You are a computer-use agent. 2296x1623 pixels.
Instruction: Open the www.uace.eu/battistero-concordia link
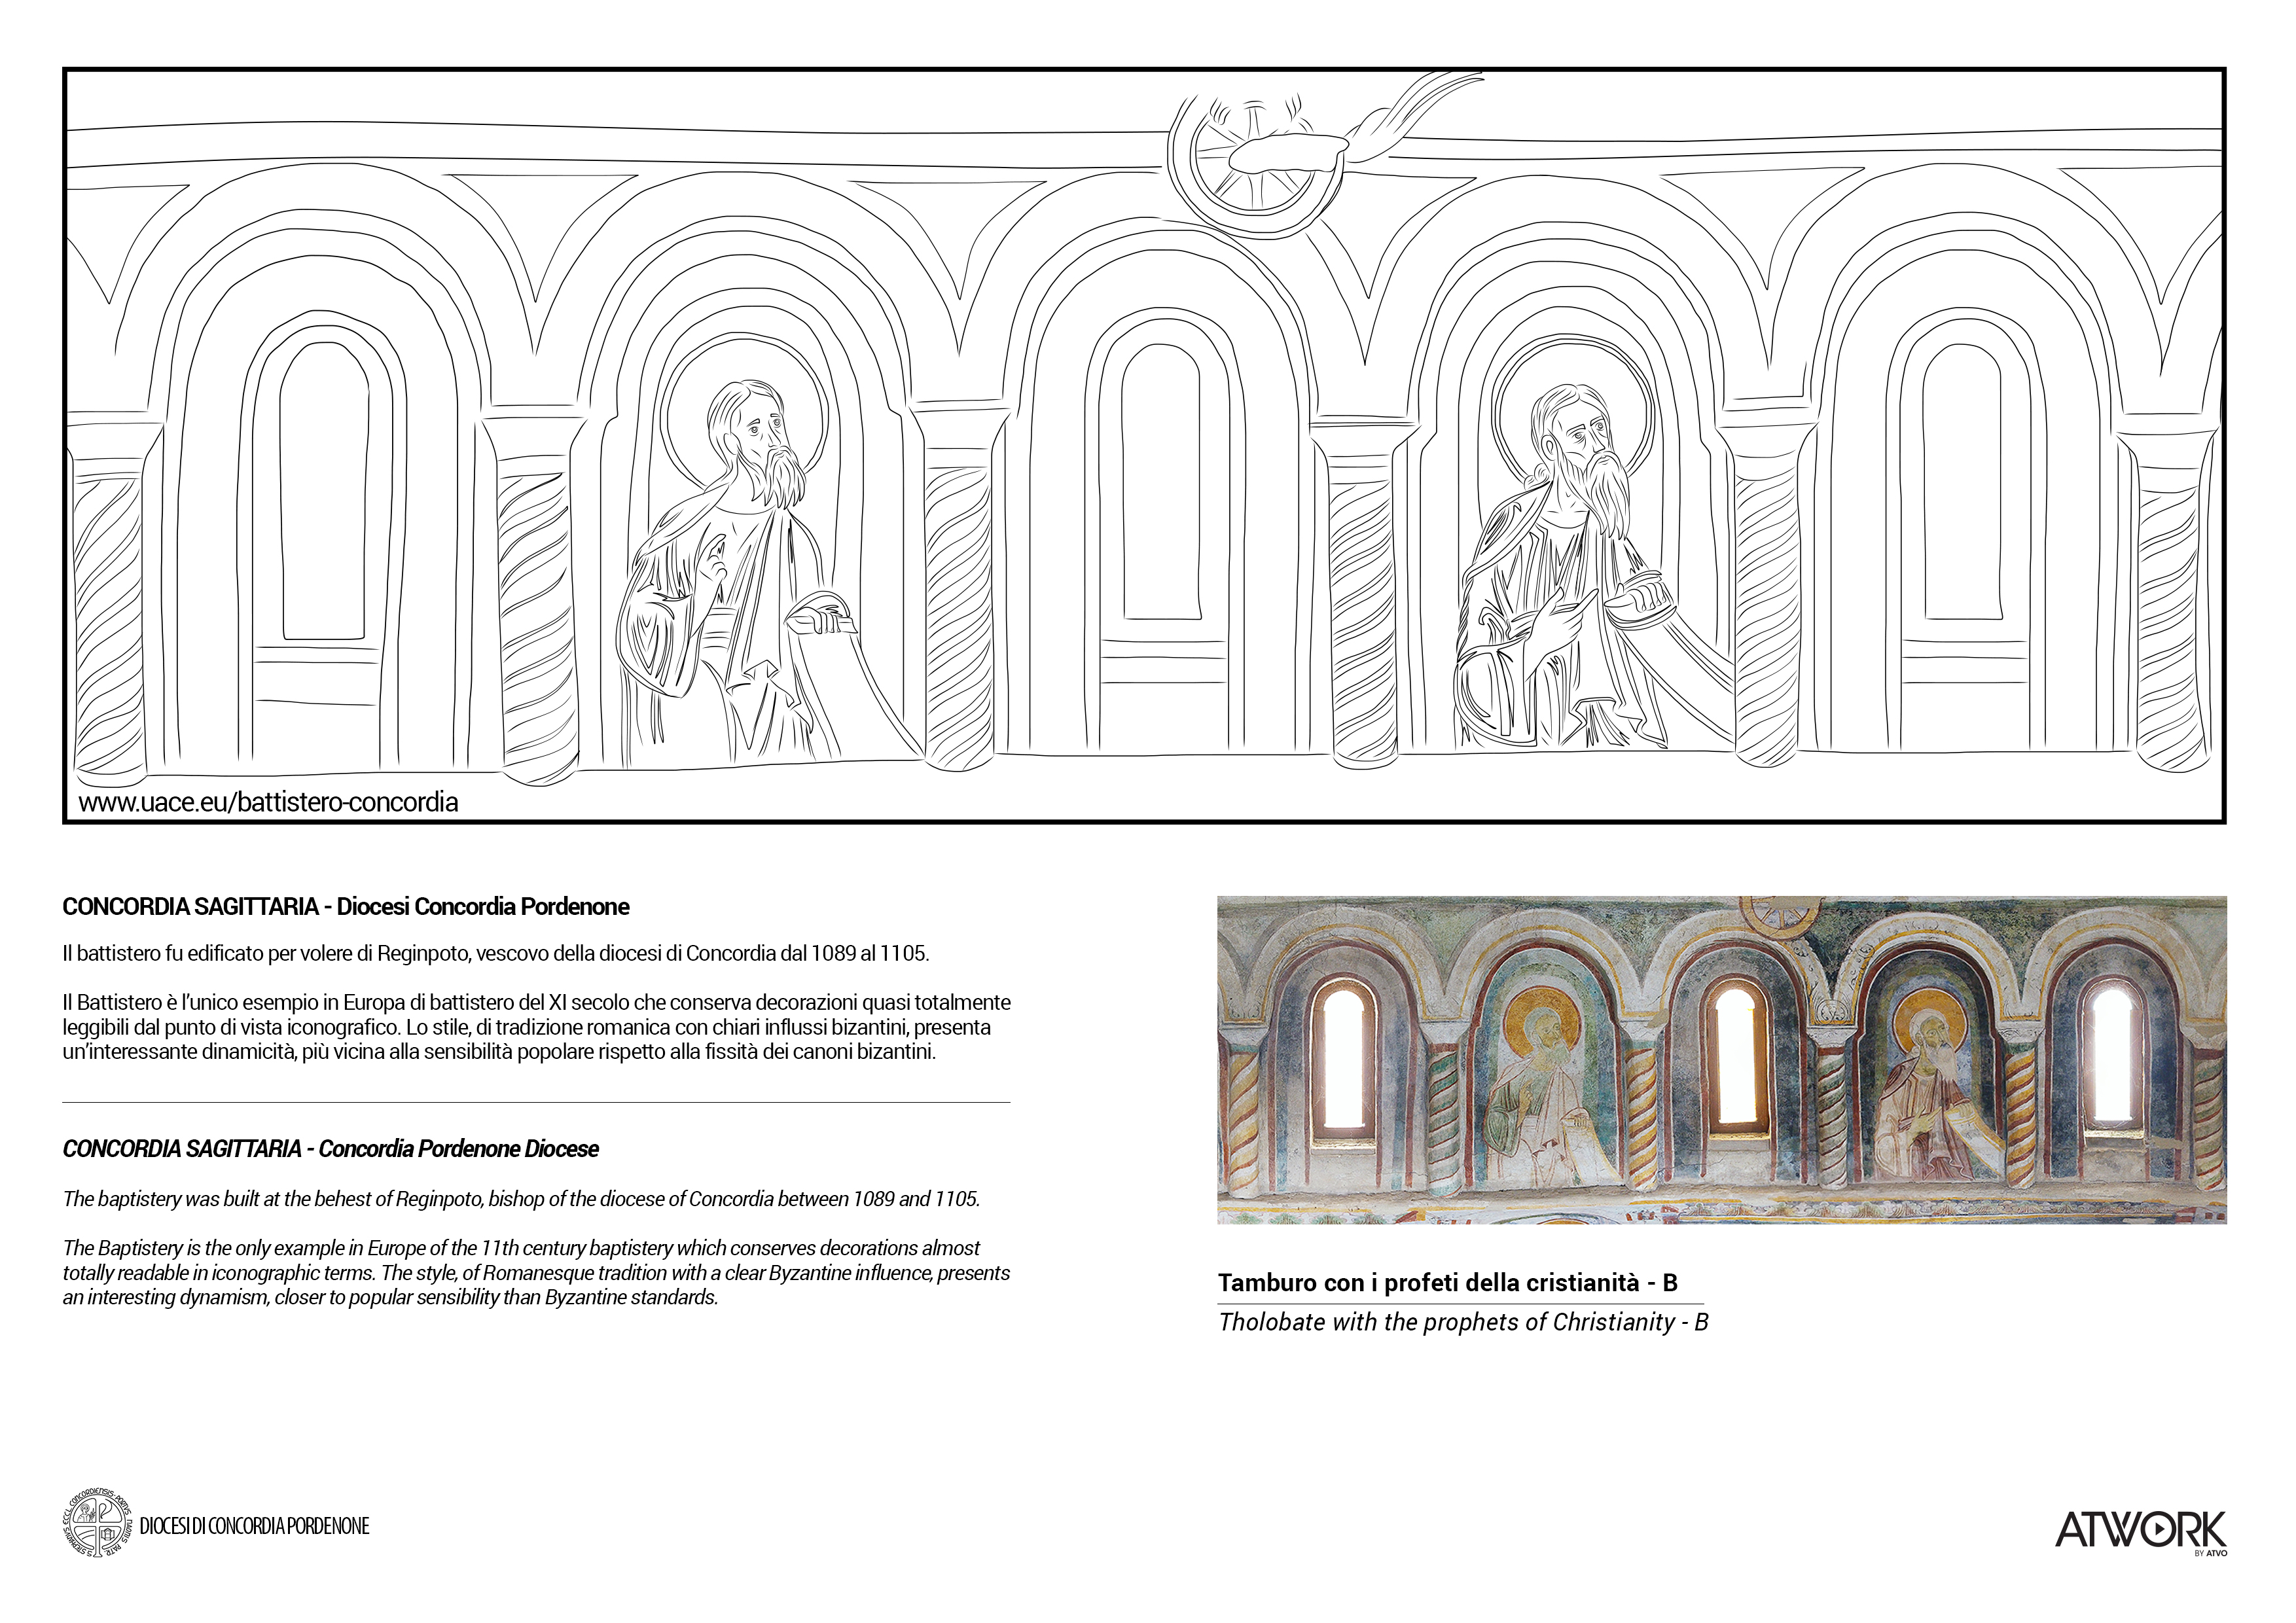click(x=268, y=802)
